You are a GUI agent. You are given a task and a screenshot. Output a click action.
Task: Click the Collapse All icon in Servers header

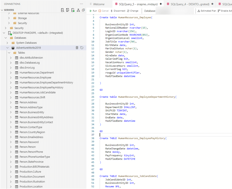84,10
